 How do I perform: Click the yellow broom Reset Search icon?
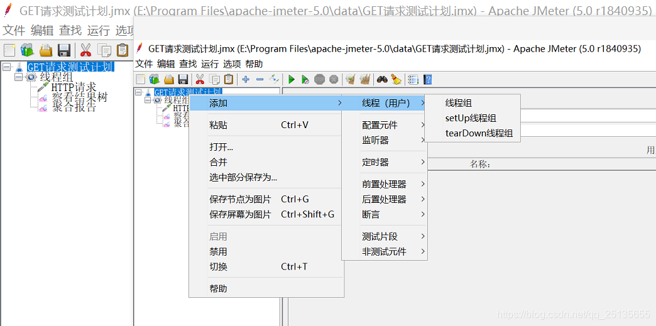point(396,79)
